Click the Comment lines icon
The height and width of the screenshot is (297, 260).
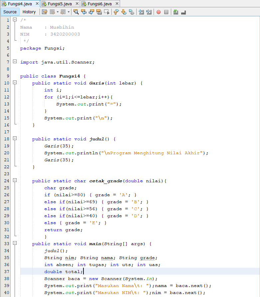(176, 12)
